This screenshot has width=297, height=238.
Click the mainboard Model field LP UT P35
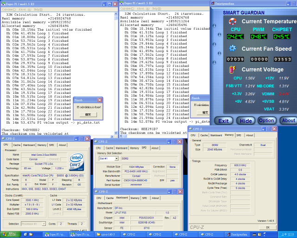click(134, 212)
